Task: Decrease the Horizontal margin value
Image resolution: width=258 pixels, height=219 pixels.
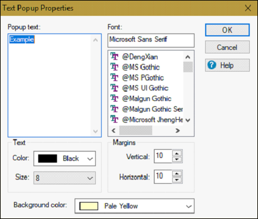Action: 177,180
